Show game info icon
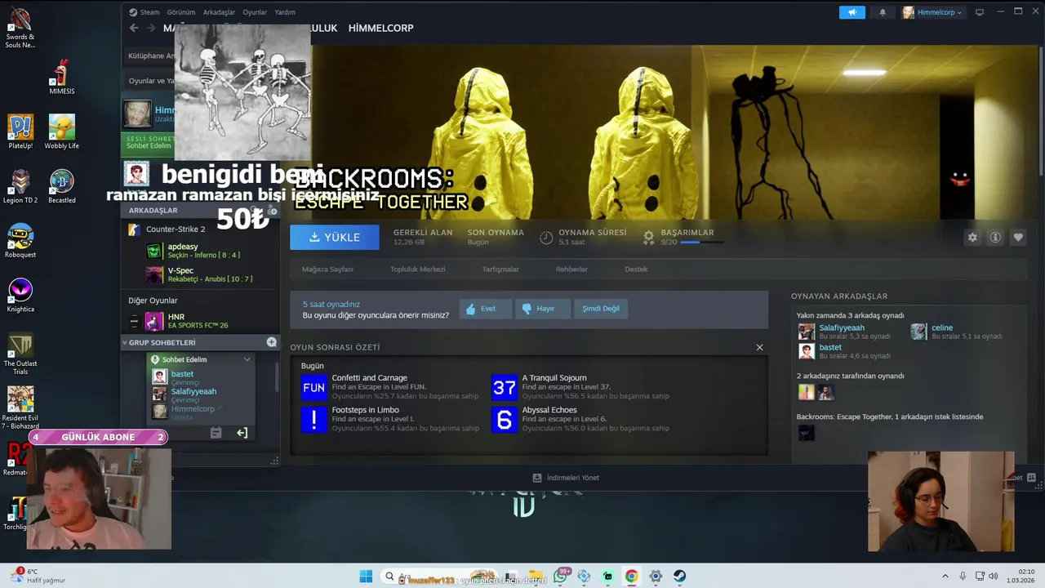 pos(995,237)
